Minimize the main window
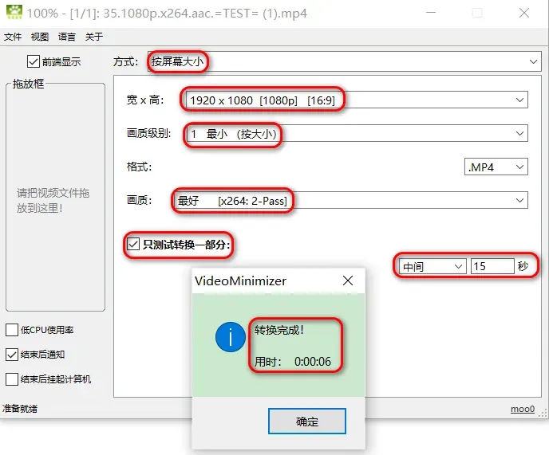 click(431, 13)
